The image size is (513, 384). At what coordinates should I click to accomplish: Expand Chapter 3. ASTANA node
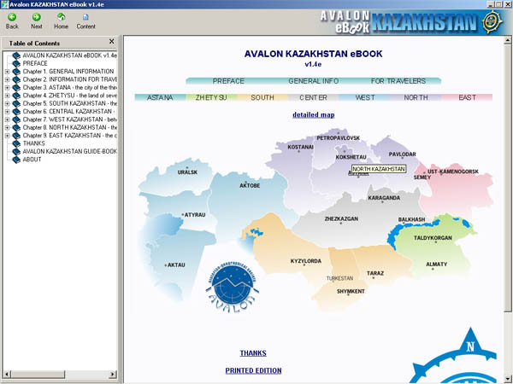coord(7,88)
